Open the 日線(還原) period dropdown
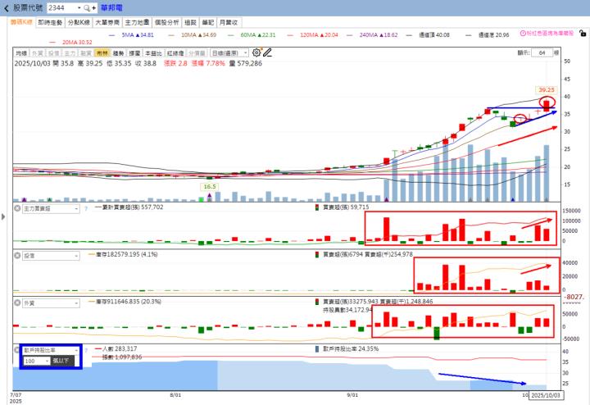The width and height of the screenshot is (590, 405). (229, 53)
